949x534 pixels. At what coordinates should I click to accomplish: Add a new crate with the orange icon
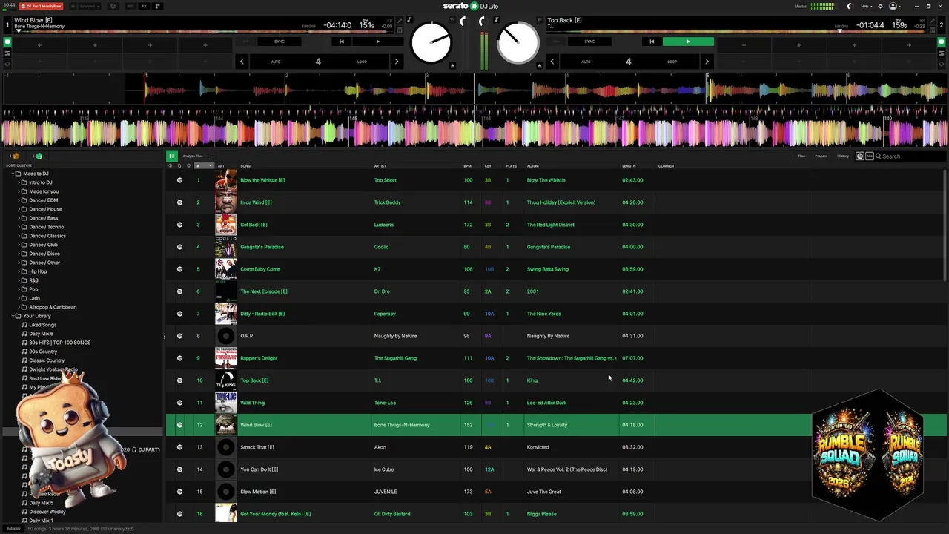pyautogui.click(x=16, y=156)
